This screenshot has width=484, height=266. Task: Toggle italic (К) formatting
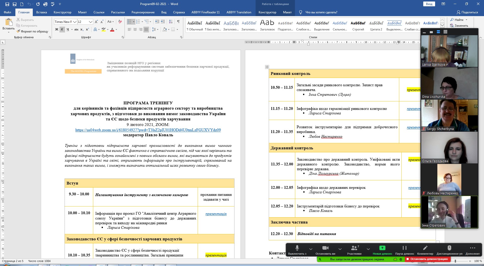tap(62, 29)
